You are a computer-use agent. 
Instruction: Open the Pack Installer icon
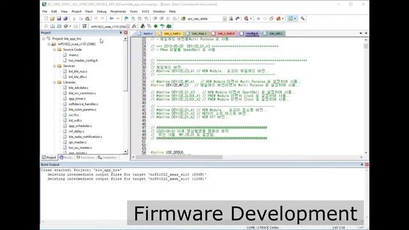point(169,26)
